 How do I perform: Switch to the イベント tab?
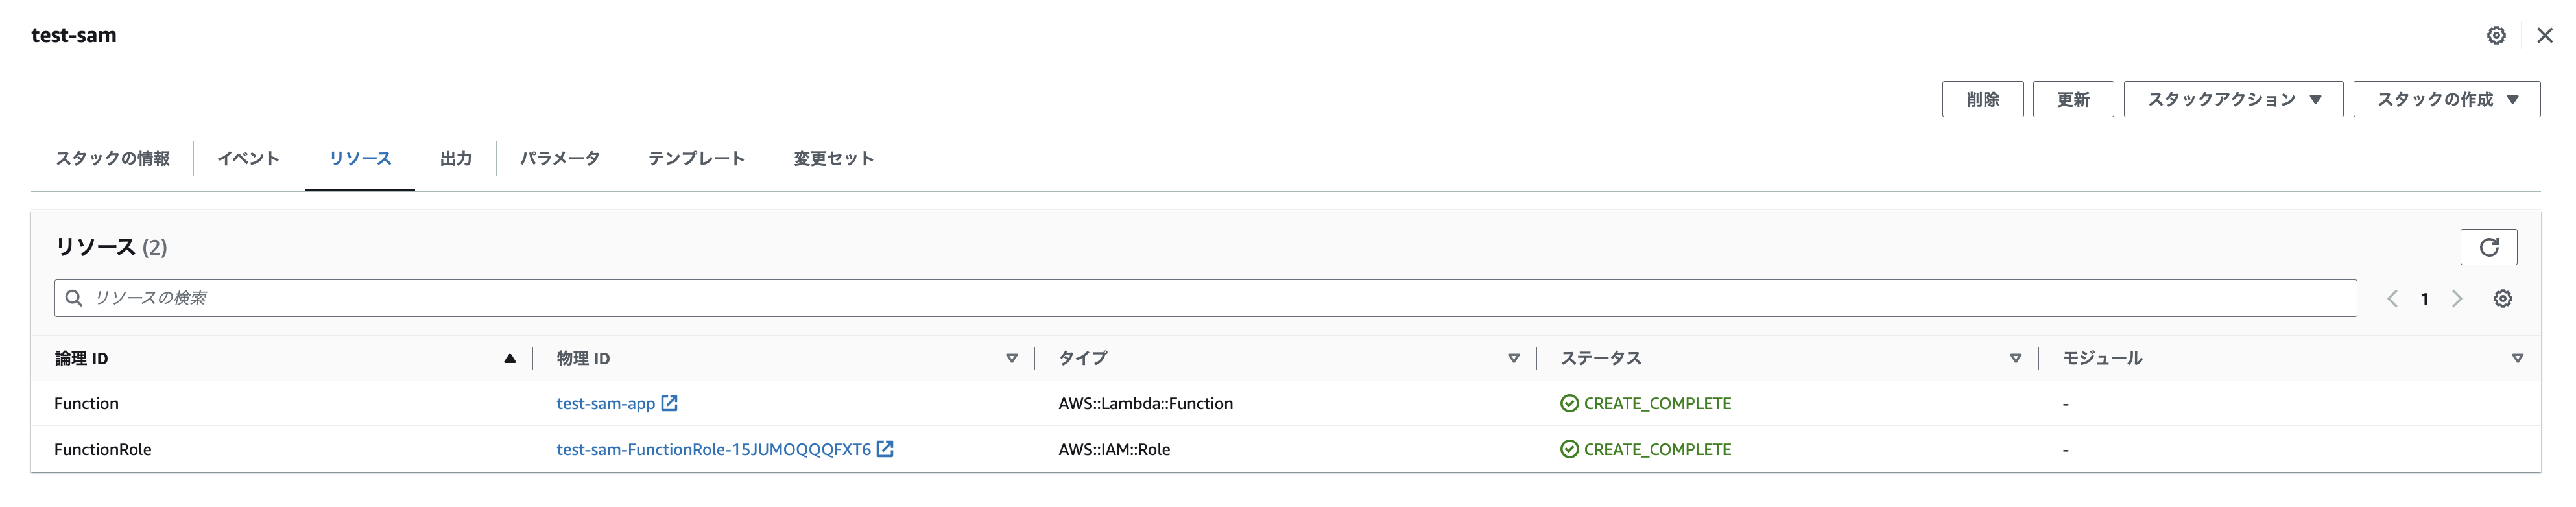click(248, 158)
